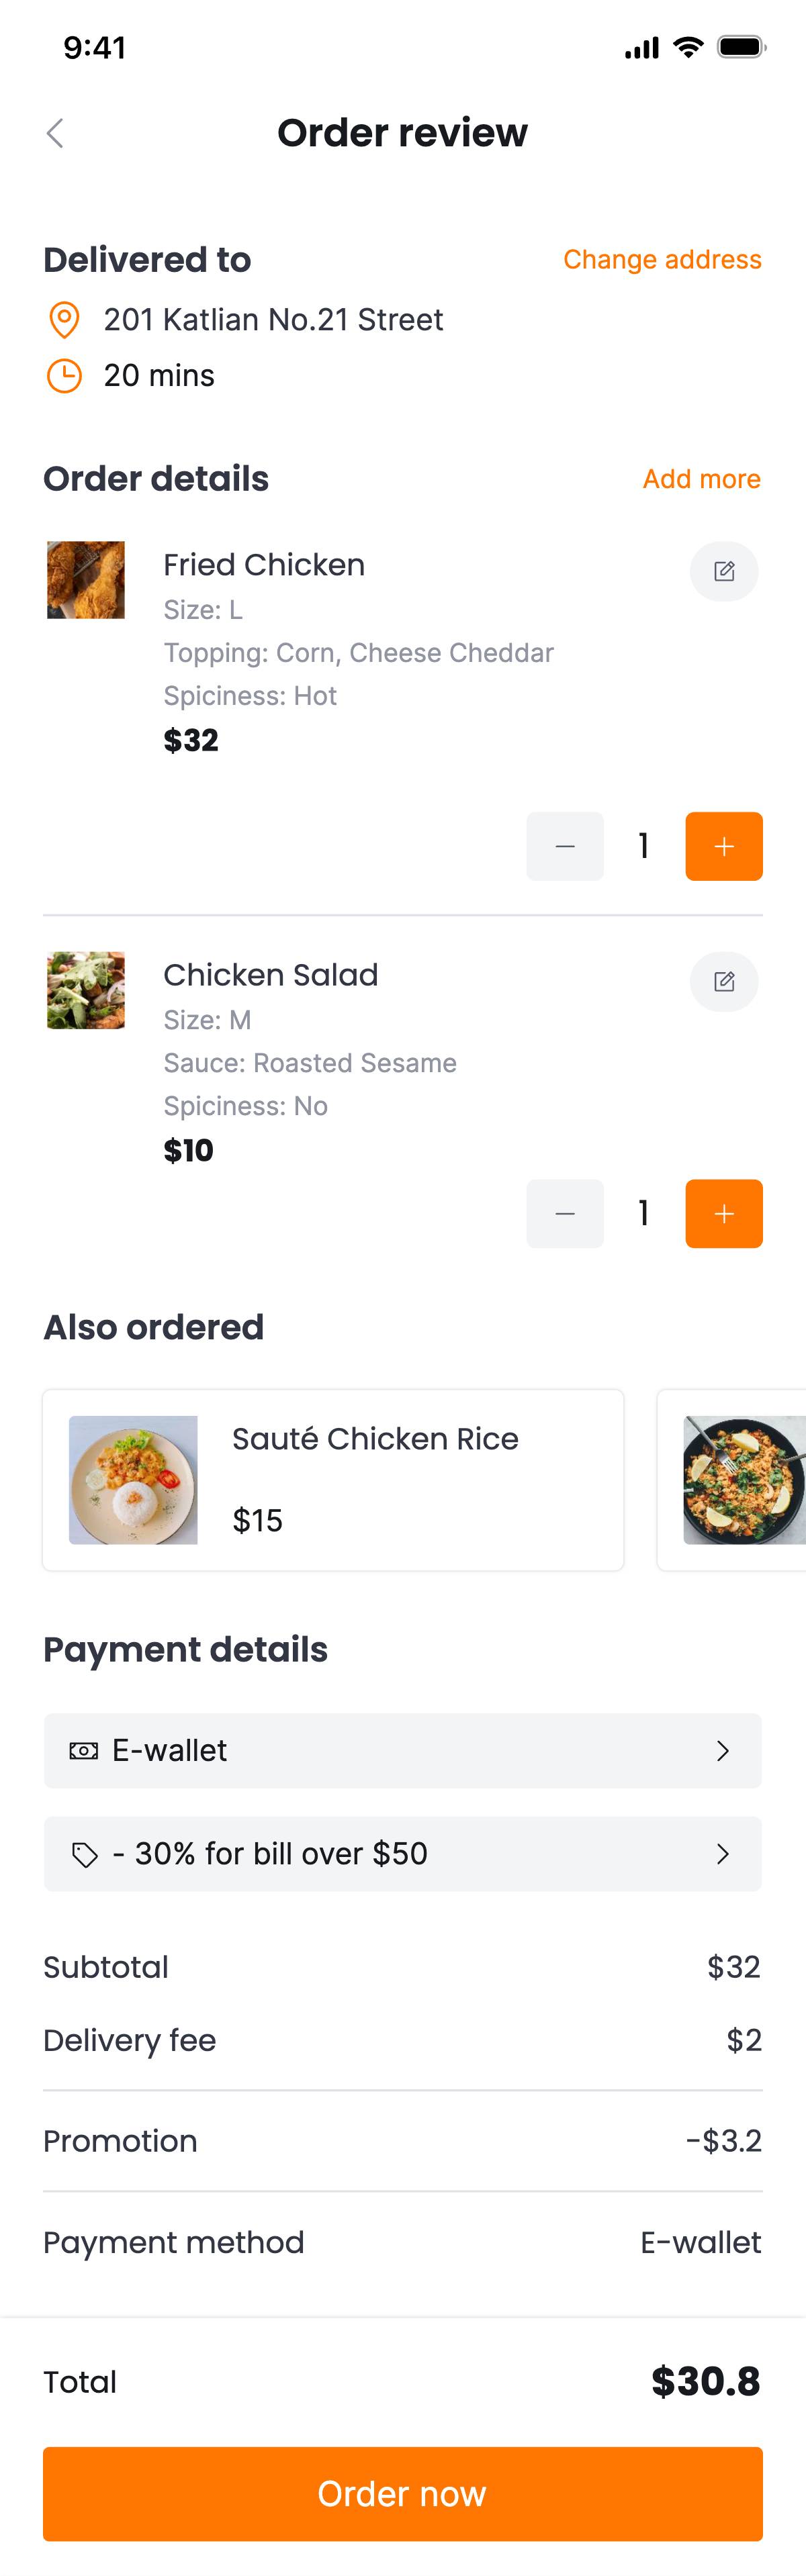Decrease Fried Chicken quantity

coord(565,846)
